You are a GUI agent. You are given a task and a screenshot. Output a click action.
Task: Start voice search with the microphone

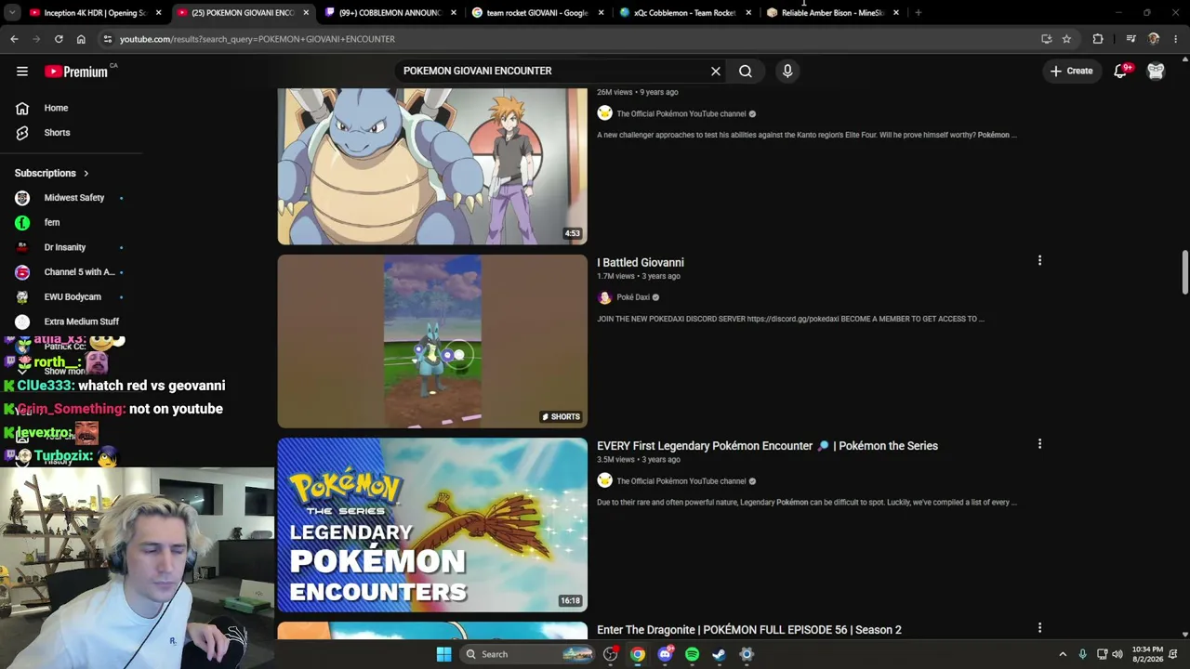(787, 71)
